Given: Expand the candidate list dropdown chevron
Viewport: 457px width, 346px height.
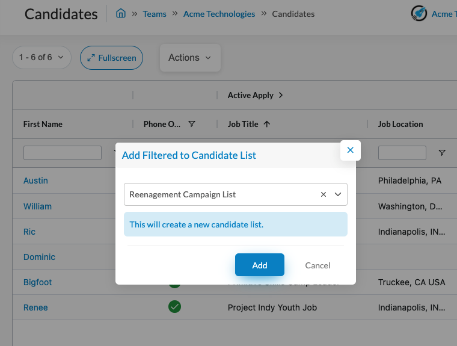Looking at the screenshot, I should pyautogui.click(x=338, y=194).
